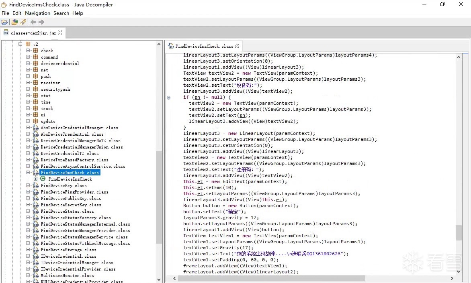The image size is (471, 283).
Task: Select DeviceCredentialManagerNoTZ.class in the tree
Action: (x=80, y=140)
